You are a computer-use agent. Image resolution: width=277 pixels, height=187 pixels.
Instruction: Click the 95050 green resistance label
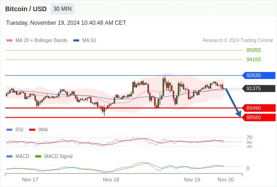[x=254, y=50]
